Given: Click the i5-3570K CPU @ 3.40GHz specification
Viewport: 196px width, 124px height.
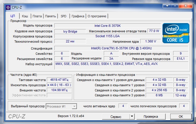Looking at the screenshot, I should tap(121, 48).
